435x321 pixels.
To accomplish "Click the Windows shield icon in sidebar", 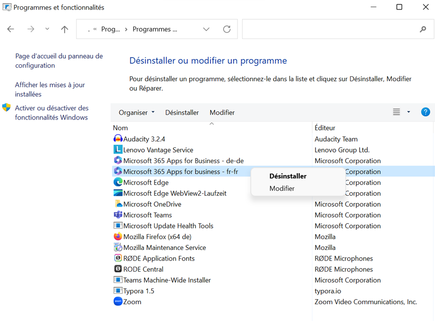I will (6, 107).
